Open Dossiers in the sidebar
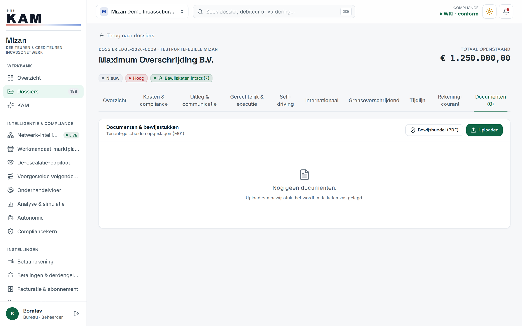Screen dimensions: 522x326 click(x=43, y=92)
